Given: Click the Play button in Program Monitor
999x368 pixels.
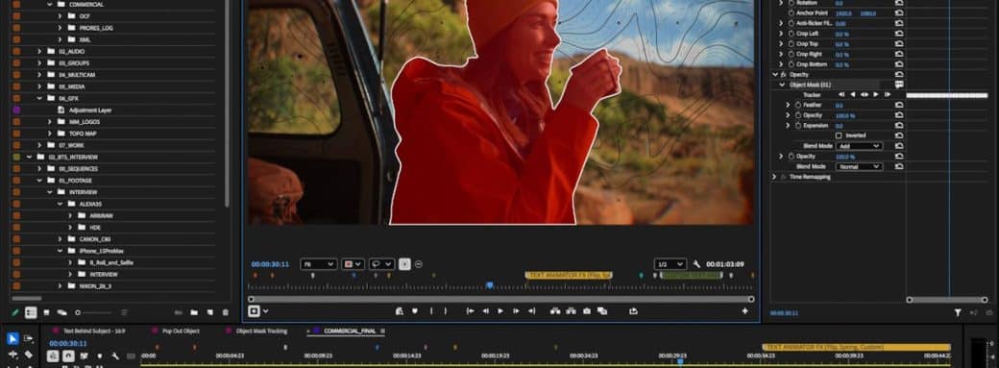Looking at the screenshot, I should (500, 311).
